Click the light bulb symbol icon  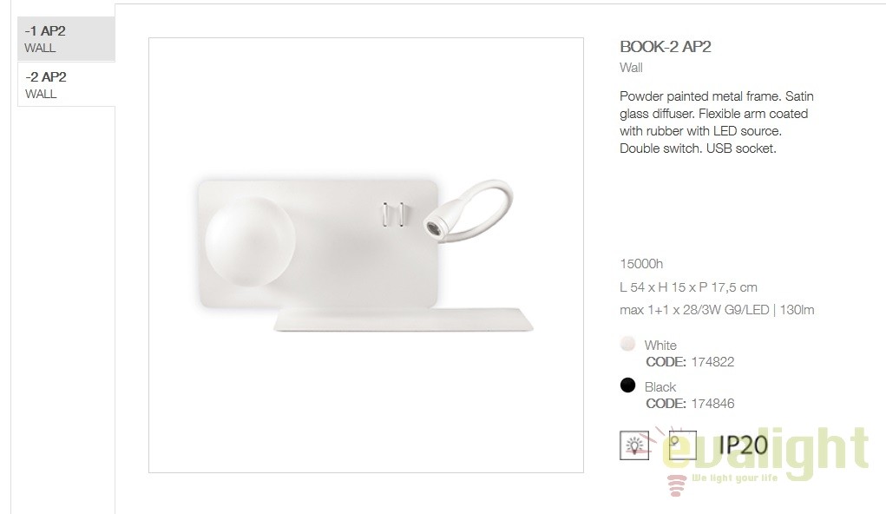(x=634, y=445)
